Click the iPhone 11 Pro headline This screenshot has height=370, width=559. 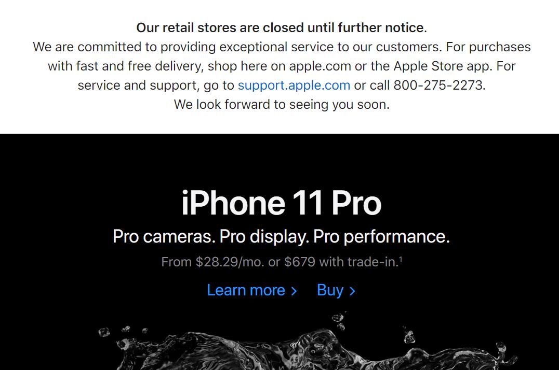281,203
